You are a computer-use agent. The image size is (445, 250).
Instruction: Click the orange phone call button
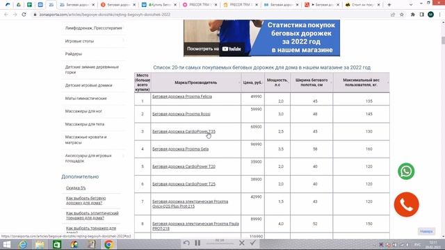point(406,204)
